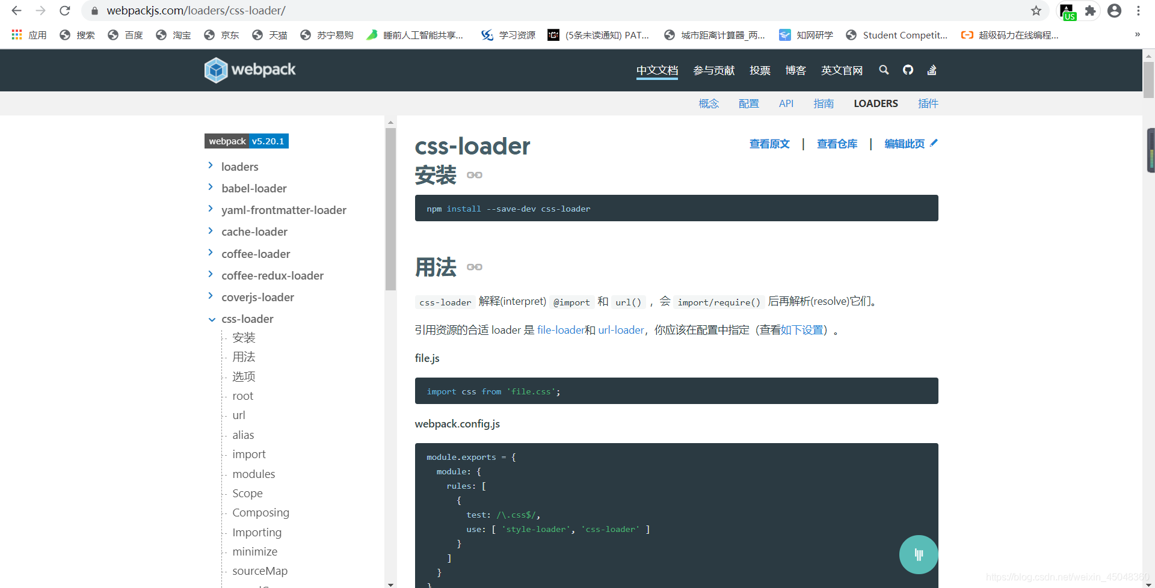This screenshot has height=588, width=1155.
Task: Open 参与贡献 in top navigation
Action: (714, 70)
